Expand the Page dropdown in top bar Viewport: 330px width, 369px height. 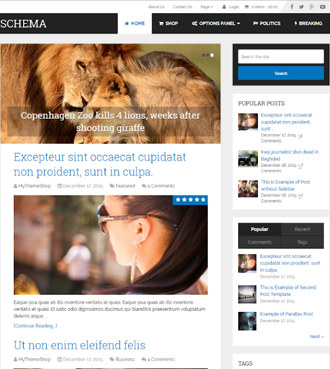pos(207,7)
